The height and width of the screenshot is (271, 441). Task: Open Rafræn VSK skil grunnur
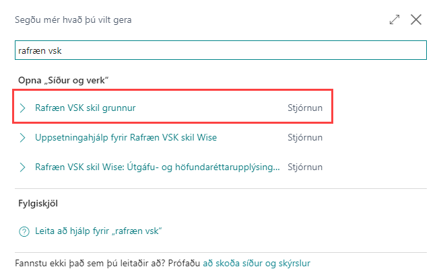(90, 108)
